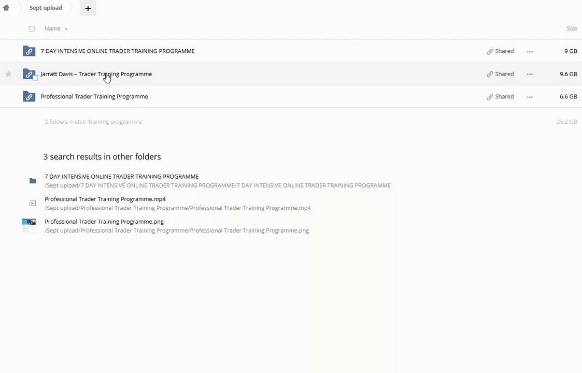Tick the Jarratt Davis folder checkbox
Screen dimensions: 582x373
(35, 78)
